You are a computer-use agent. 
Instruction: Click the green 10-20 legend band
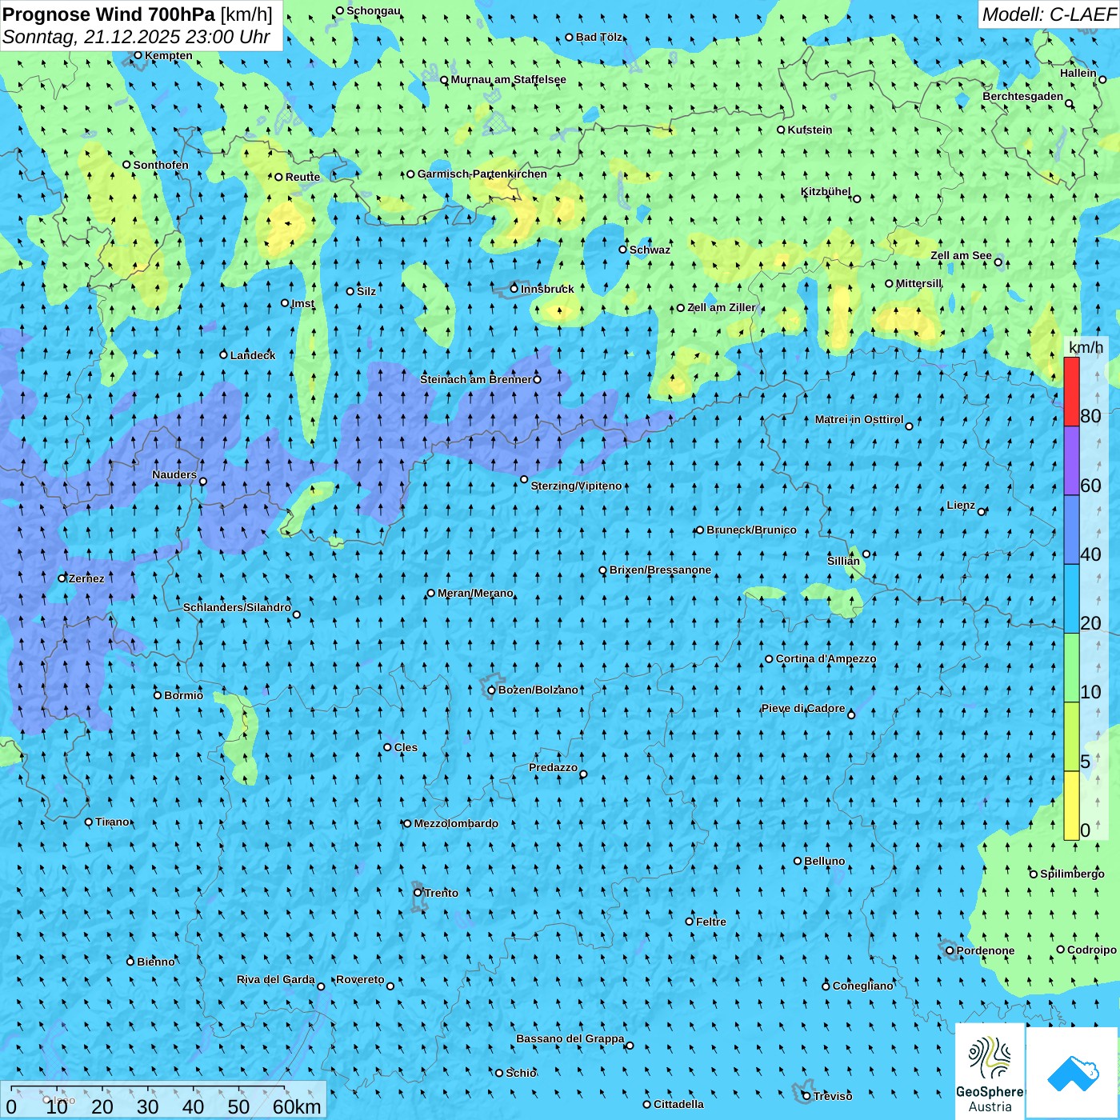(1071, 668)
